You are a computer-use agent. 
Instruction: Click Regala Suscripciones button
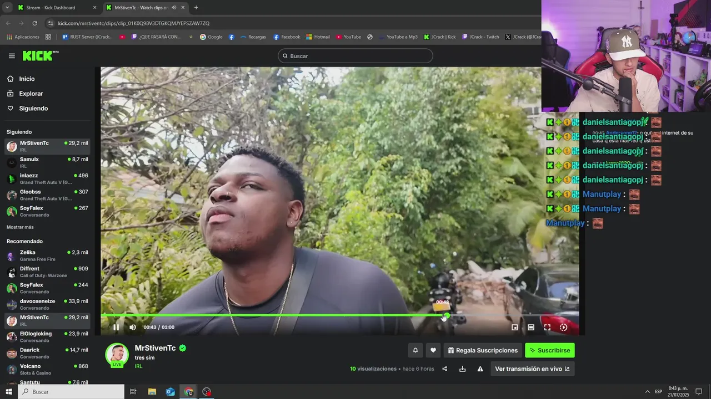[x=483, y=350]
